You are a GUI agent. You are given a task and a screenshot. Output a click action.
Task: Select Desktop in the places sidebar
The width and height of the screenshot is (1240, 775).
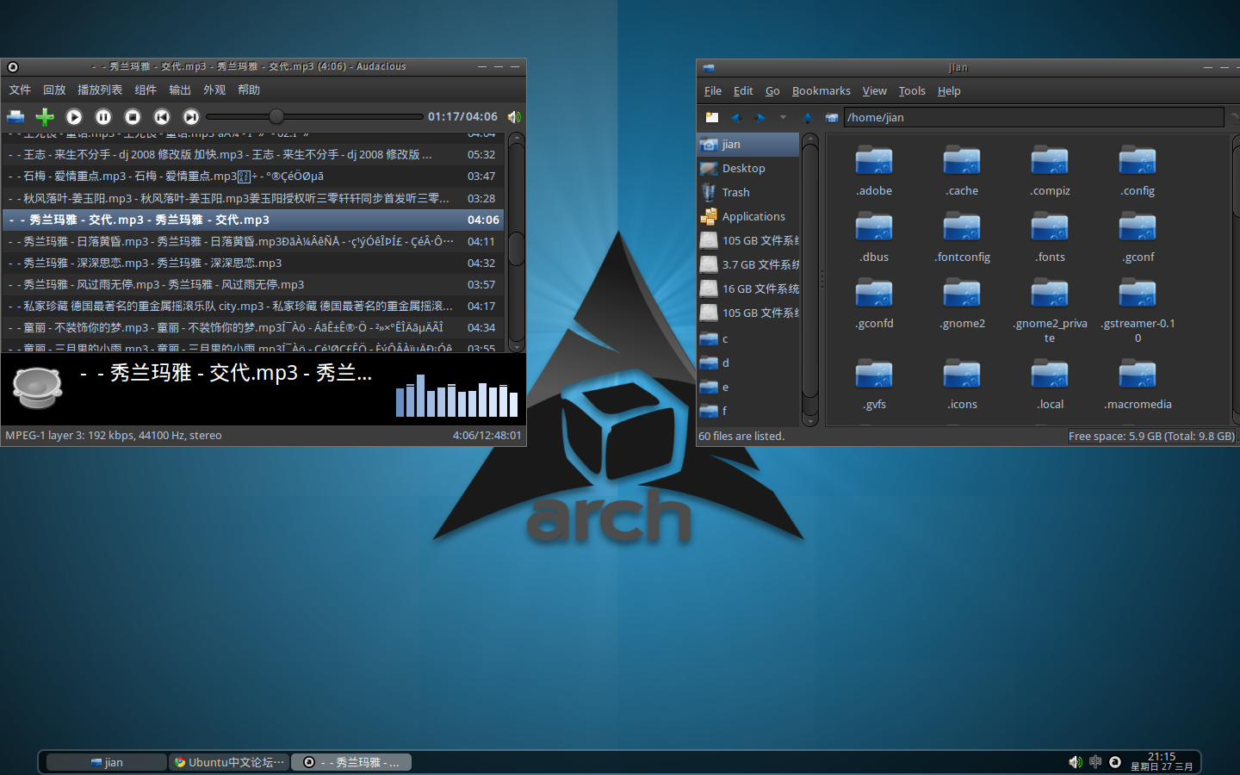(x=747, y=169)
